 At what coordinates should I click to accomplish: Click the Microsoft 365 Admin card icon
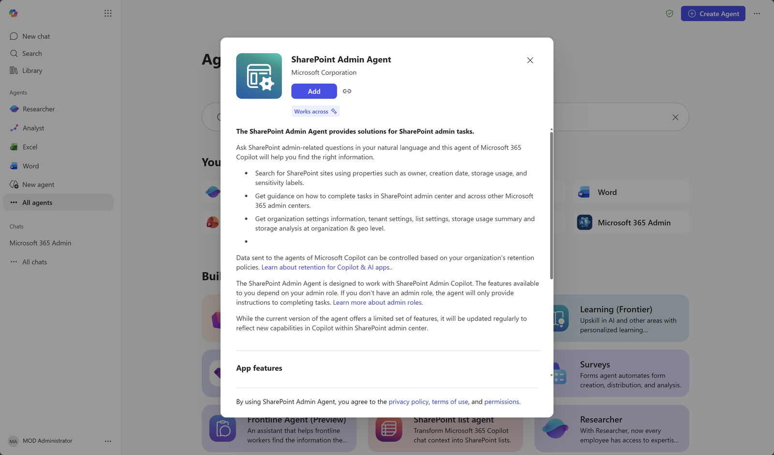pyautogui.click(x=584, y=223)
